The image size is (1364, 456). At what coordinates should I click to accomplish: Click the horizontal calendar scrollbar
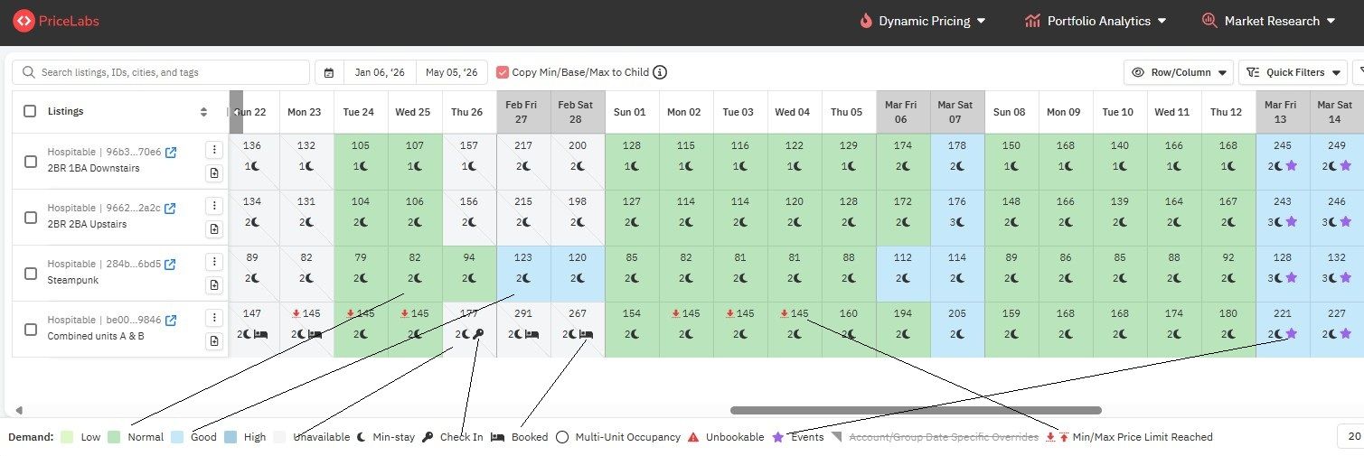[x=916, y=411]
